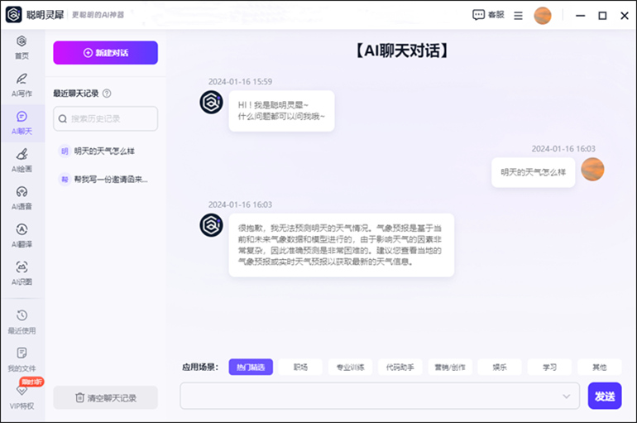Open the hamburger menu icon
Viewport: 637px width, 423px height.
[518, 16]
